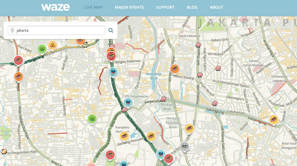
Task: Open the ABOUT page
Action: point(216,7)
